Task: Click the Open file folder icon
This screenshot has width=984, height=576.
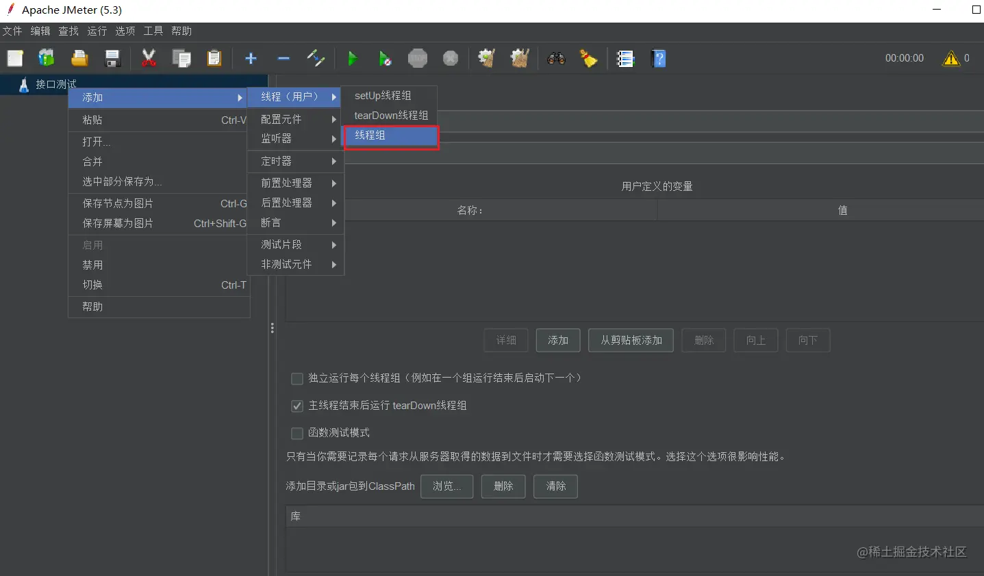Action: coord(79,59)
